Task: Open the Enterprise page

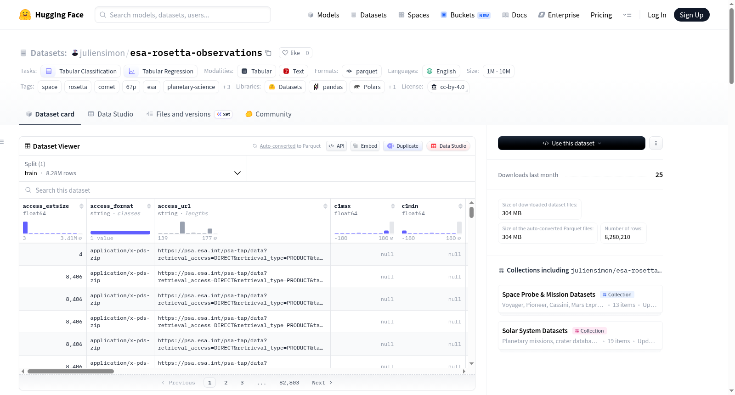Action: (x=559, y=15)
